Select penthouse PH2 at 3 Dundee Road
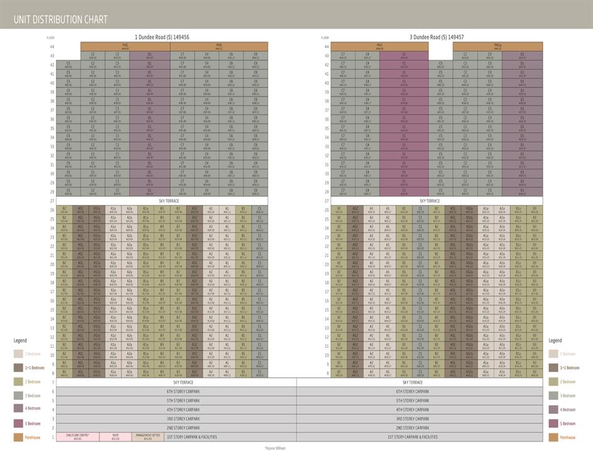Viewport: 593px width, 451px height. click(x=380, y=46)
